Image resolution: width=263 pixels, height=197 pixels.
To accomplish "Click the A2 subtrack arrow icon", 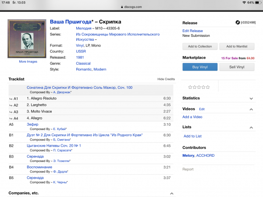I will click(11, 106).
